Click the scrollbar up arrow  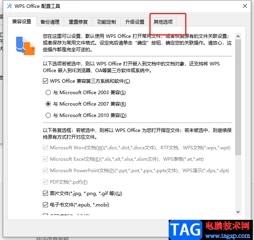tap(238, 36)
